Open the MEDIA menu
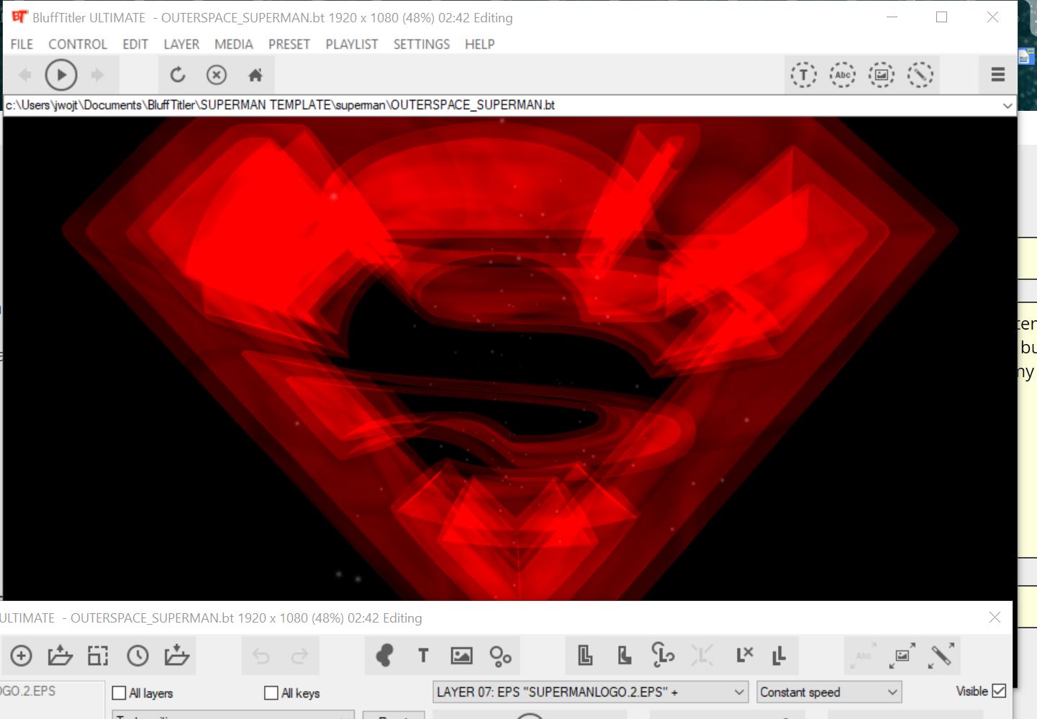This screenshot has width=1037, height=719. (x=234, y=45)
